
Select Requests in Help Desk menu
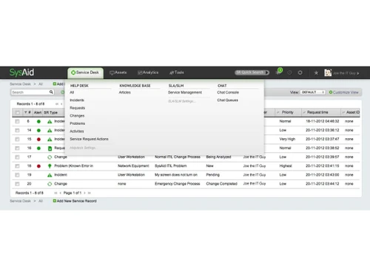77,108
